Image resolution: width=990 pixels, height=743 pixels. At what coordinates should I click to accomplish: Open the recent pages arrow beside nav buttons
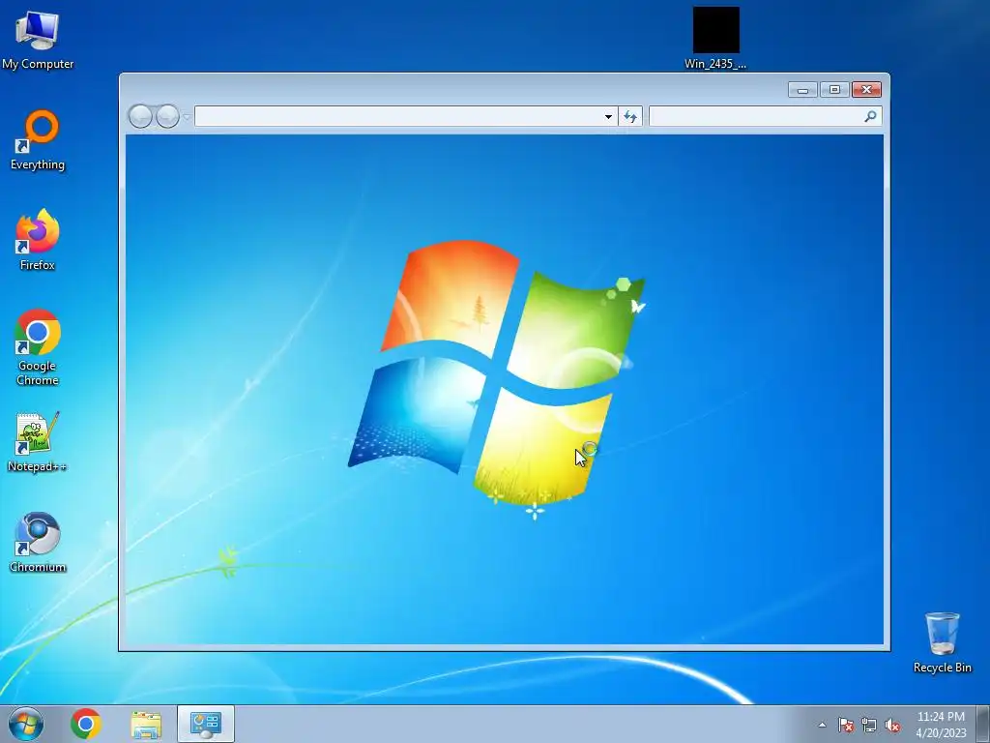[187, 117]
